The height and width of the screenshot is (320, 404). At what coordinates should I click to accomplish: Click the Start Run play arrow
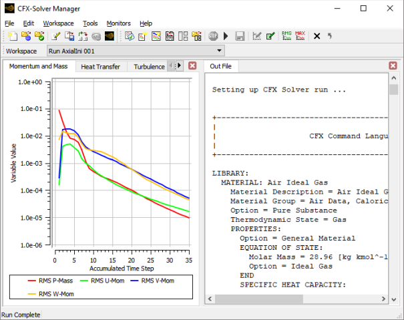226,36
